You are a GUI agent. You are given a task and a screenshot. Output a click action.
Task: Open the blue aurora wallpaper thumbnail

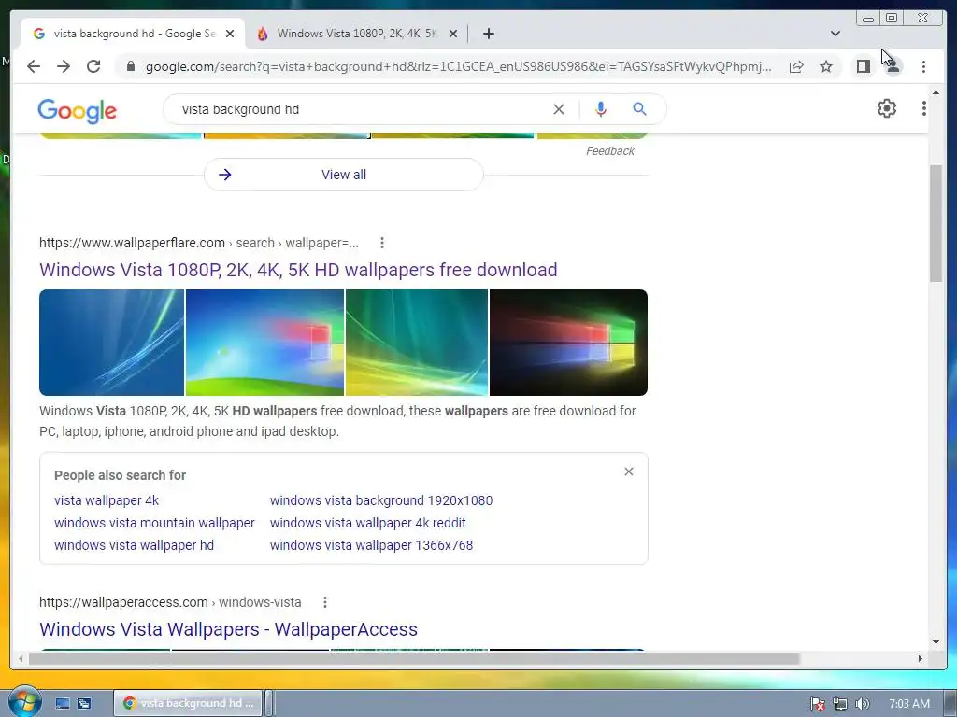(x=112, y=343)
